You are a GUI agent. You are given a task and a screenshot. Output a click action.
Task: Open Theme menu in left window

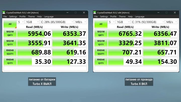31,17
